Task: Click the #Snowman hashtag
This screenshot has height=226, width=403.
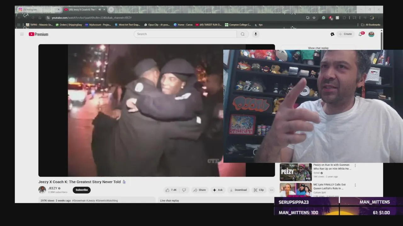Action: pos(79,201)
